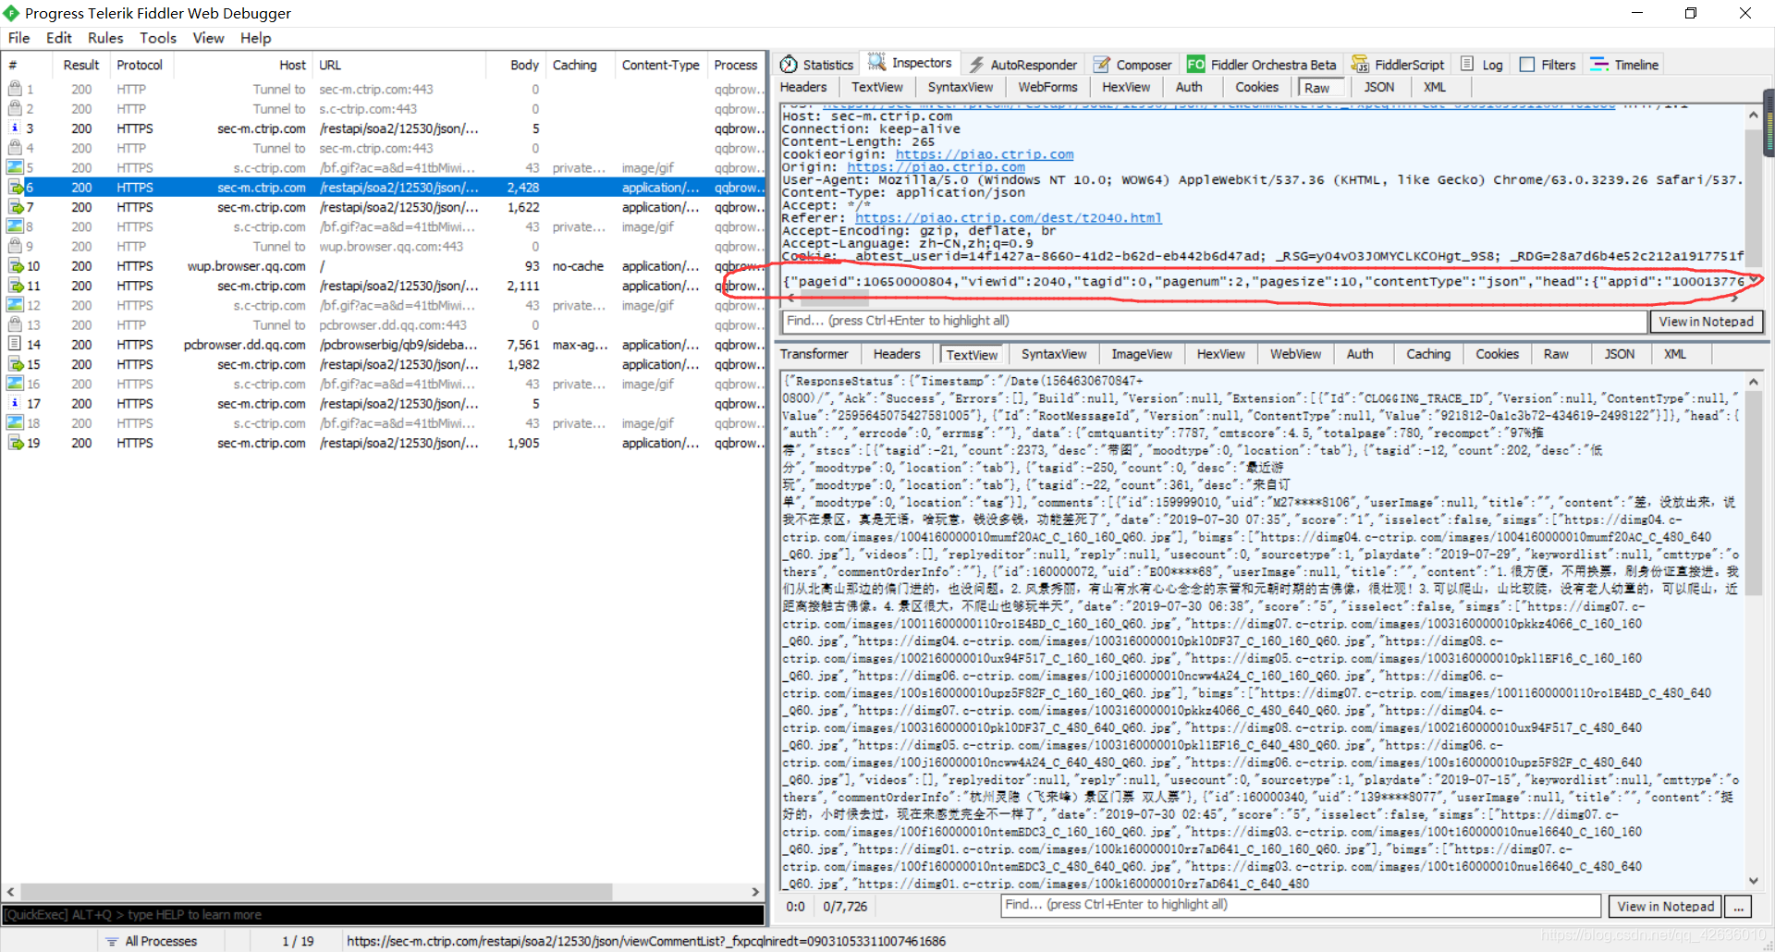The image size is (1775, 952).
Task: Click info icon of session 17
Action: coord(15,403)
